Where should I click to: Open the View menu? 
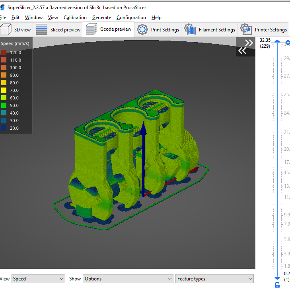click(x=53, y=18)
